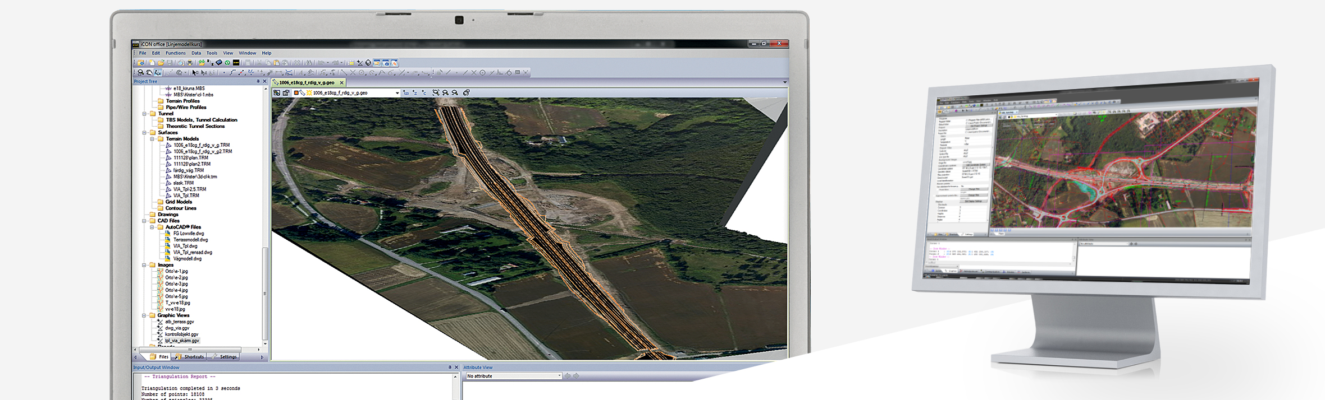The height and width of the screenshot is (400, 1325).
Task: Close the 1006_e18cg_f_rdig_v_g.geo document tab
Action: pyautogui.click(x=341, y=83)
